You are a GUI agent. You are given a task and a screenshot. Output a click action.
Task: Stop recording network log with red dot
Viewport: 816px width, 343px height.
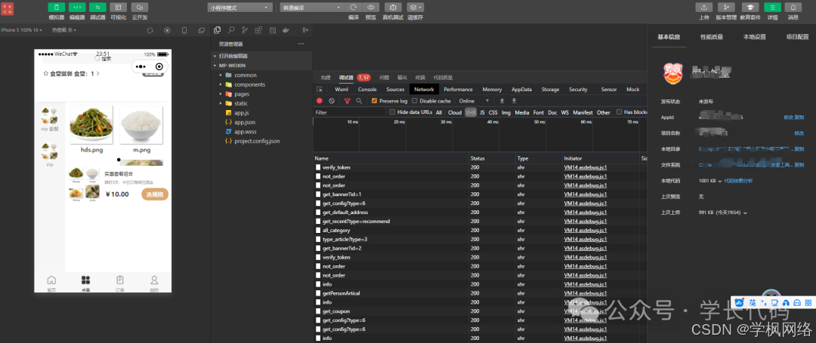coord(320,101)
